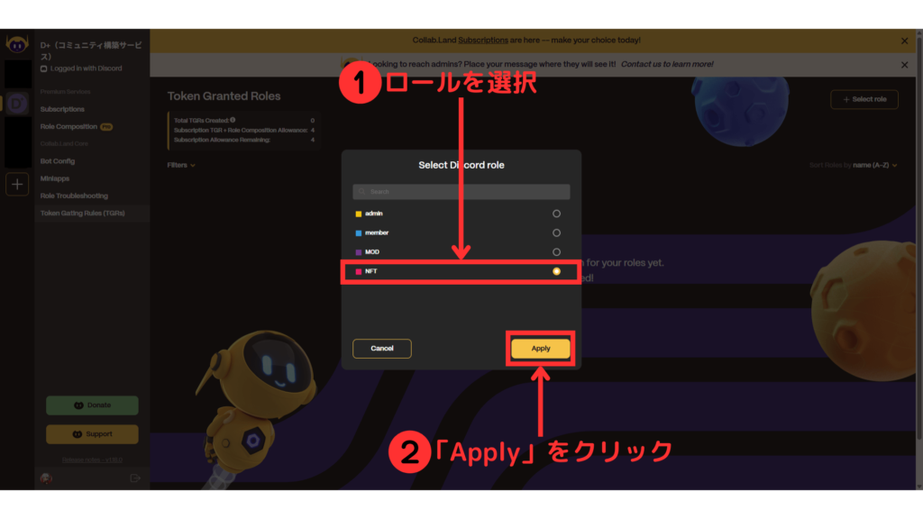Open Subscriptions in the sidebar menu

pyautogui.click(x=62, y=109)
